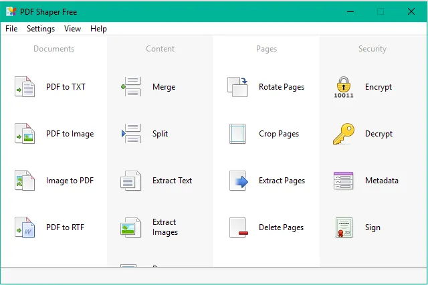Choose the Decrypt label
The image size is (428, 285).
379,134
